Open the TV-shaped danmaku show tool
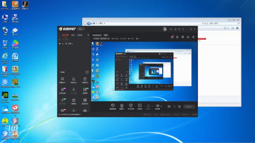Image resolution: width=255 pixels, height=143 pixels. 74,101
